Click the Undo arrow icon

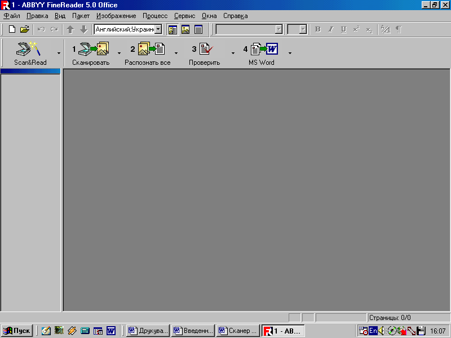(41, 29)
